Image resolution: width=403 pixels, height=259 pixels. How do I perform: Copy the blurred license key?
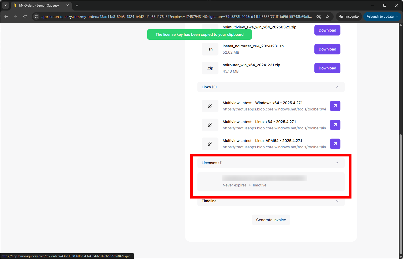264,179
